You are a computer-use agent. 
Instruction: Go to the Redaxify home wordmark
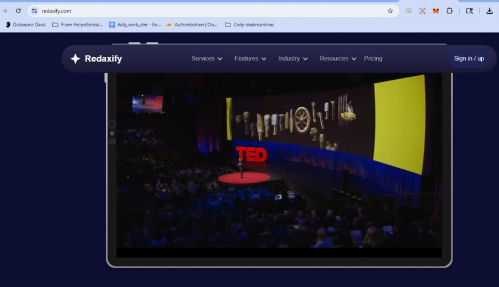pos(103,59)
